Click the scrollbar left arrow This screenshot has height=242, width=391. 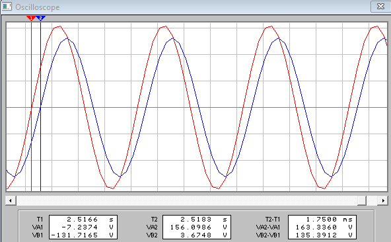point(11,200)
